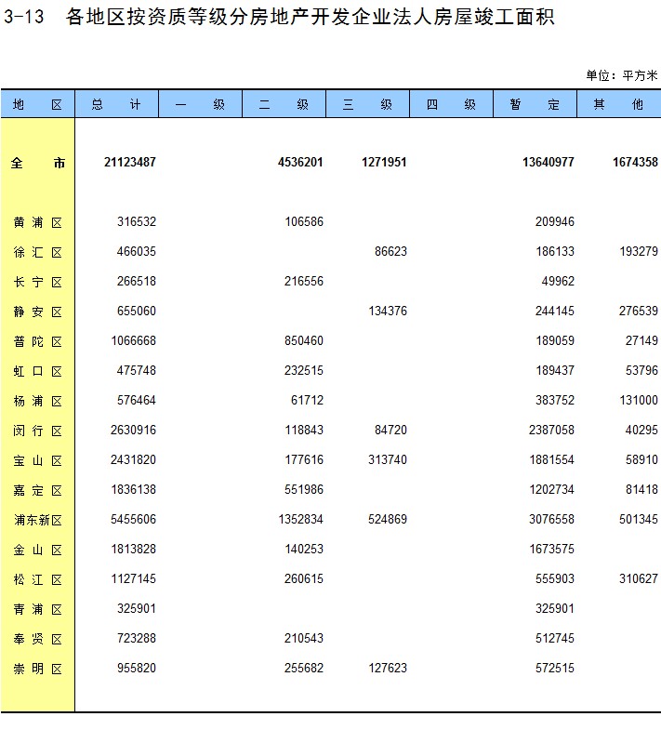Click 普陀区 二级 value 850460
Image resolution: width=661 pixels, height=743 pixels.
pos(300,341)
